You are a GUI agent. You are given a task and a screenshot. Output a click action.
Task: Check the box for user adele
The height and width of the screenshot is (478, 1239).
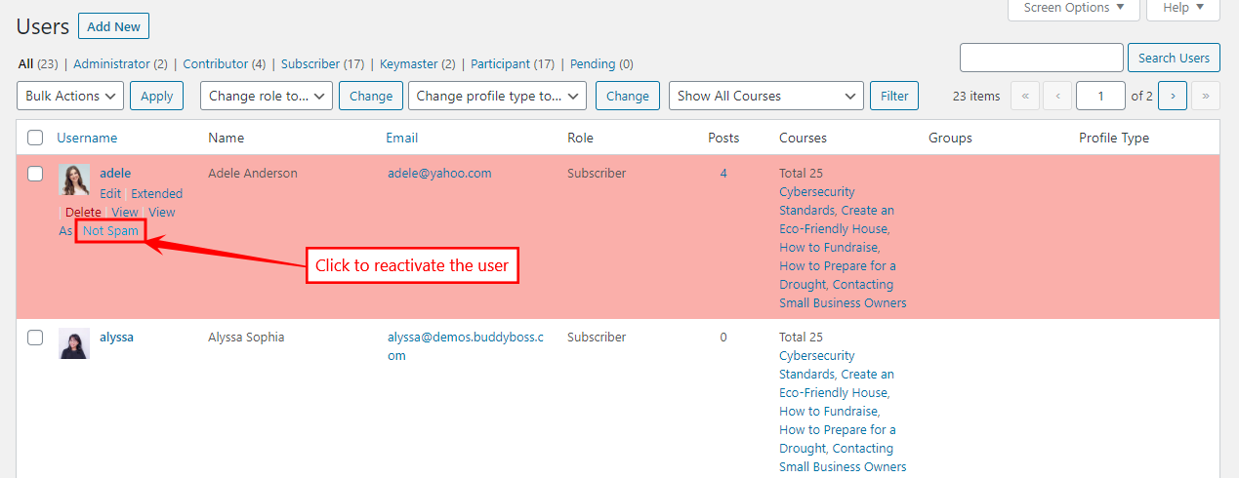(35, 174)
